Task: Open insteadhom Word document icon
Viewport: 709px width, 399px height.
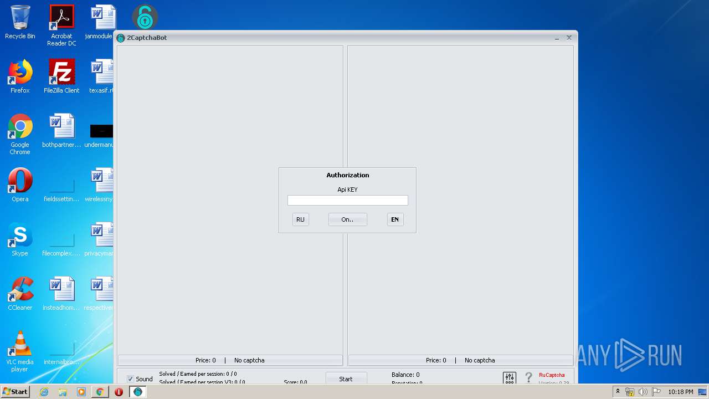Action: 61,294
